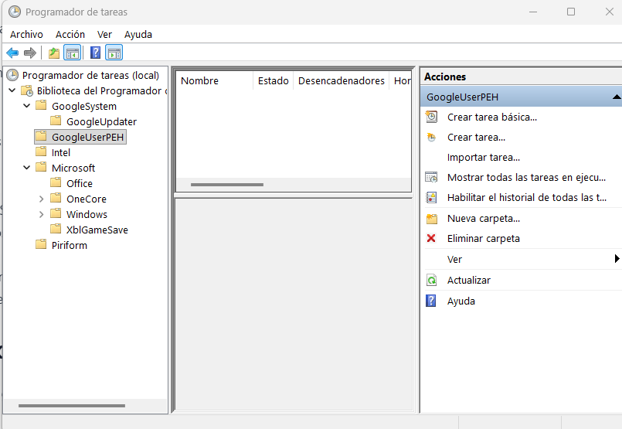Screen dimensions: 622x429
Task: Click Actualizar action text
Action: 468,280
